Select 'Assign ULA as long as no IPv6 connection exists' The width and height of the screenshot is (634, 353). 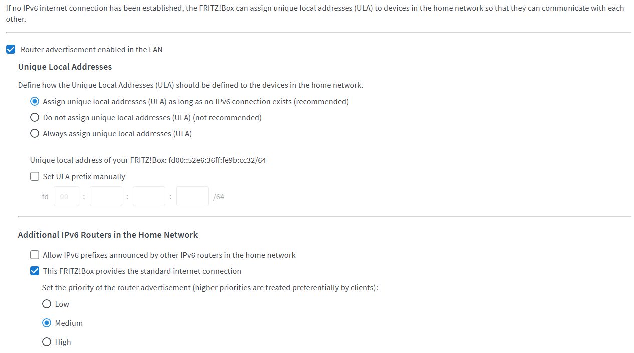click(x=35, y=102)
